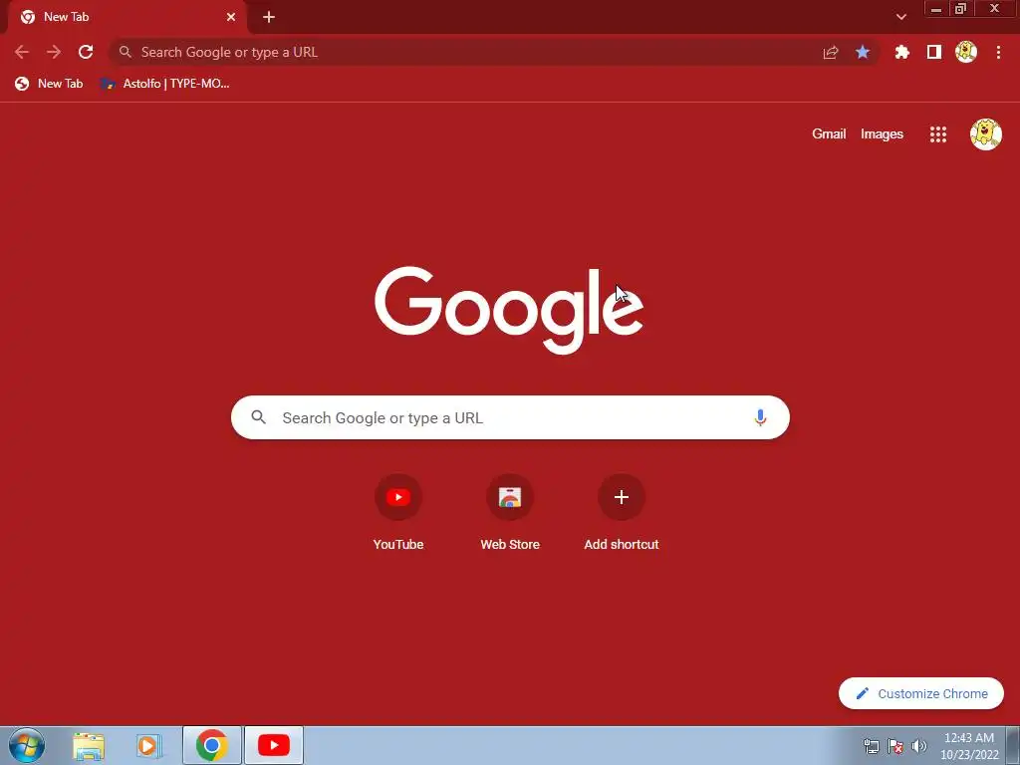Share this page via the share icon

[831, 52]
